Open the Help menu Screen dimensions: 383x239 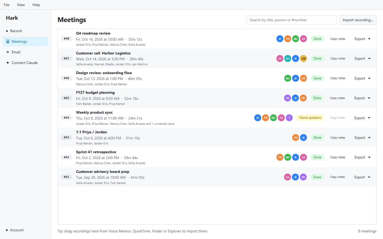[x=36, y=5]
